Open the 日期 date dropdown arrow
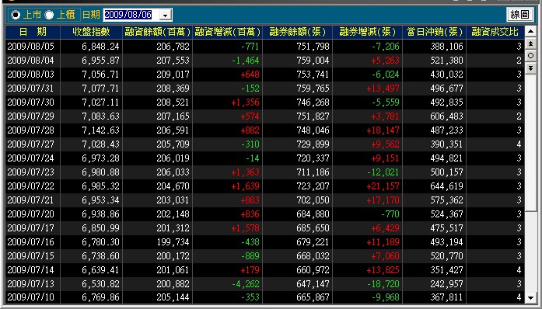 pos(165,15)
